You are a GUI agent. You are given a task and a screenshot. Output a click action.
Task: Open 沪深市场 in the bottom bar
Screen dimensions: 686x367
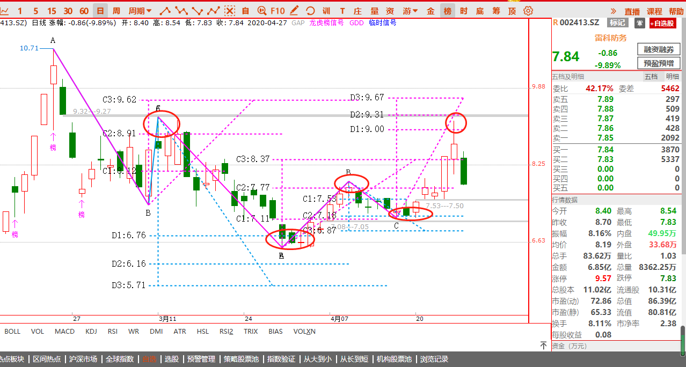84,359
